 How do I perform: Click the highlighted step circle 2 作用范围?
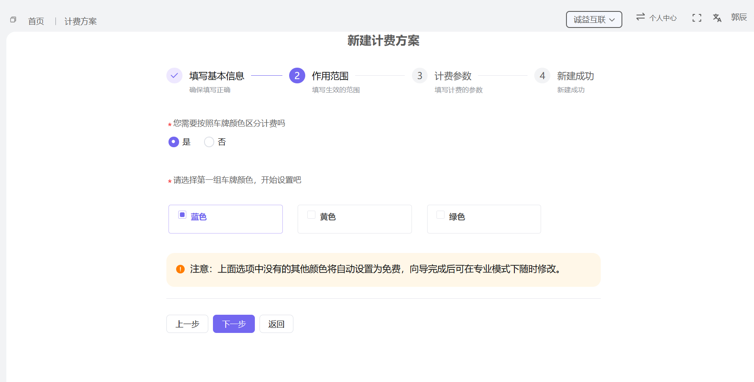297,75
